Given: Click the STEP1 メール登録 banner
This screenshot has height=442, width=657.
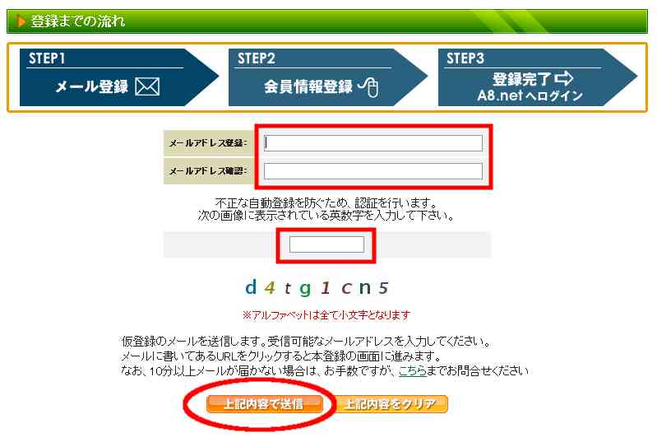Looking at the screenshot, I should (x=119, y=77).
